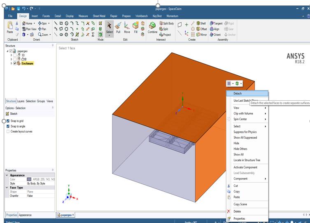
Task: Click the Align assembly tool
Action: (215, 29)
